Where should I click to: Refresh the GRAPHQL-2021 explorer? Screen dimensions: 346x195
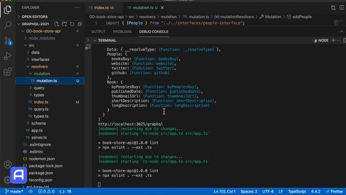[x=72, y=24]
